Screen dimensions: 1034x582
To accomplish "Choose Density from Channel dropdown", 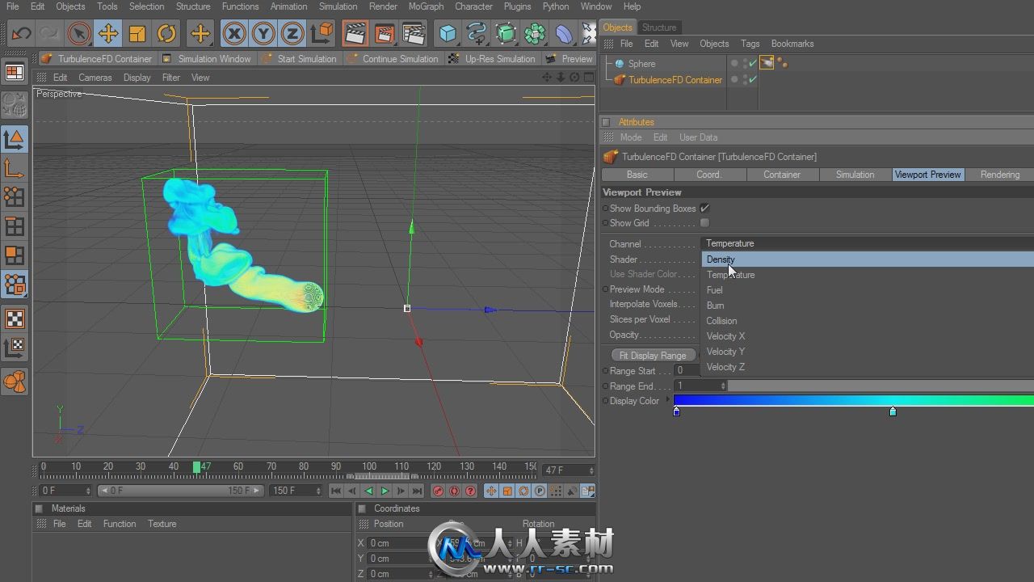I will click(867, 259).
